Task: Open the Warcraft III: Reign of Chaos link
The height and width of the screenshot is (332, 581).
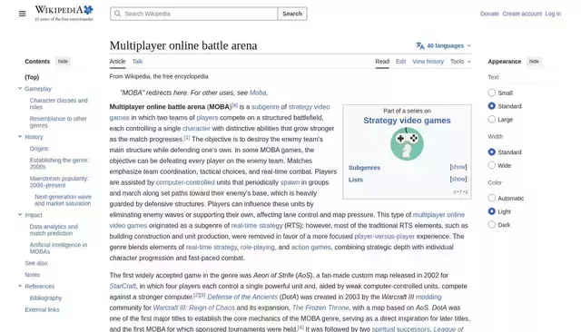Action: coord(193,308)
